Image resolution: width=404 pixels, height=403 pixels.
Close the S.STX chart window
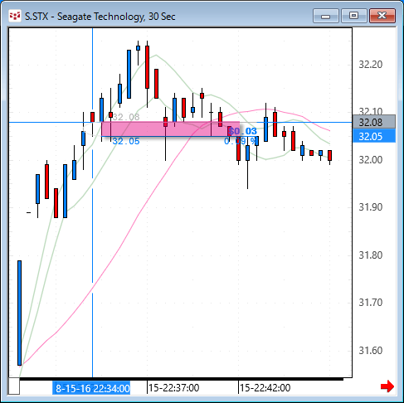point(382,16)
